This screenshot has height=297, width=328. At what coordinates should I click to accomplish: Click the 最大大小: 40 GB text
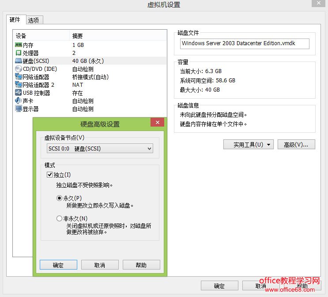[200, 89]
